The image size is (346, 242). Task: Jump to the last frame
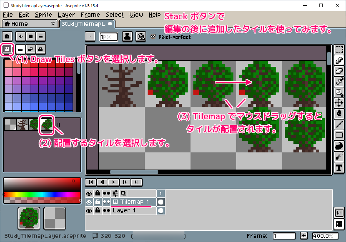tap(136, 182)
